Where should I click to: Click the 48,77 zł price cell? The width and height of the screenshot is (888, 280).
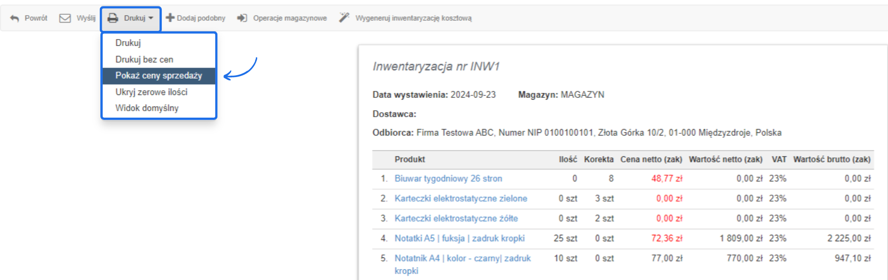tap(667, 179)
